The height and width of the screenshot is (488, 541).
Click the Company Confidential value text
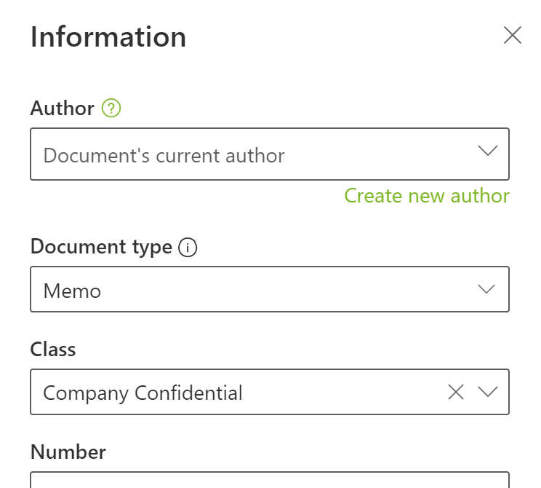(143, 393)
